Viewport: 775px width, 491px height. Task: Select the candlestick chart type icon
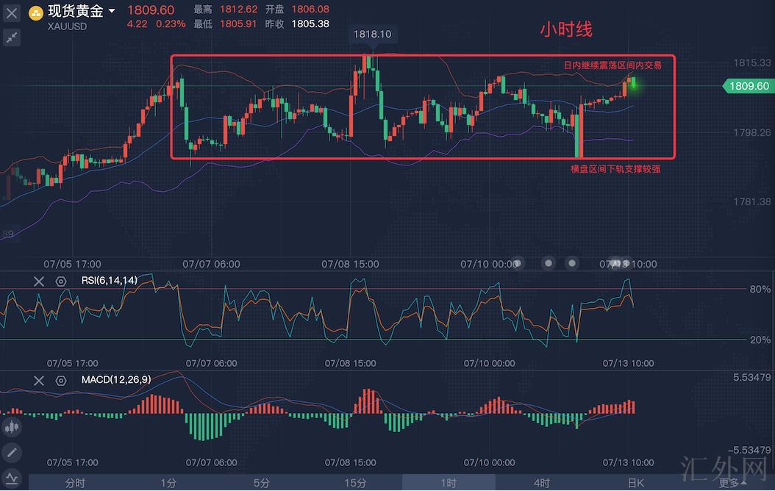pos(12,427)
